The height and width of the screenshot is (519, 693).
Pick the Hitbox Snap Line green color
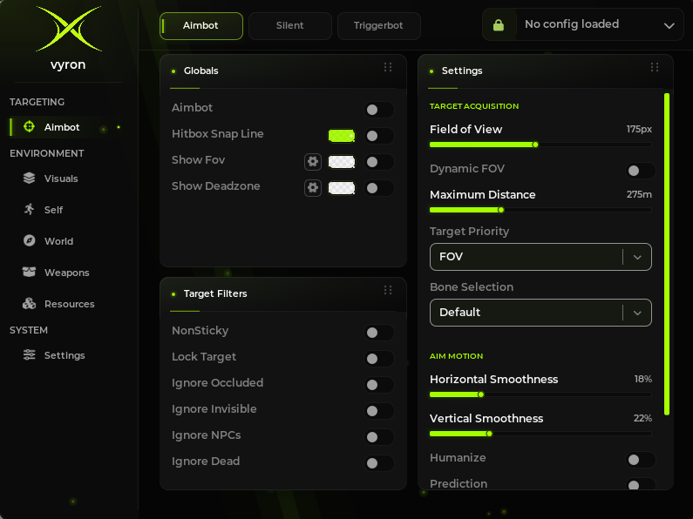[x=342, y=136]
